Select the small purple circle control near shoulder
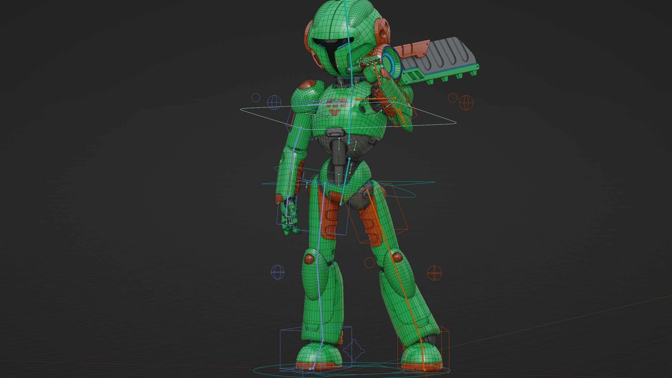The image size is (672, 378). click(x=256, y=98)
